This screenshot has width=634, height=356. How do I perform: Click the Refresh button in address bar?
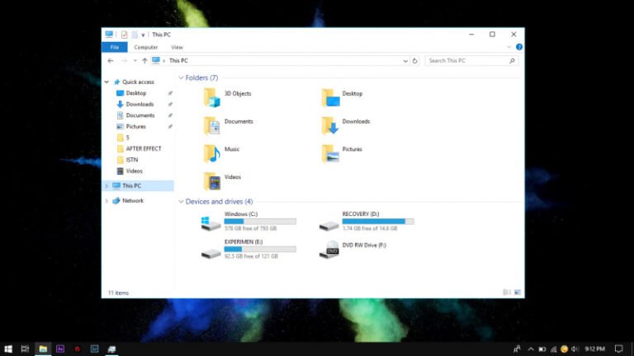coord(415,60)
